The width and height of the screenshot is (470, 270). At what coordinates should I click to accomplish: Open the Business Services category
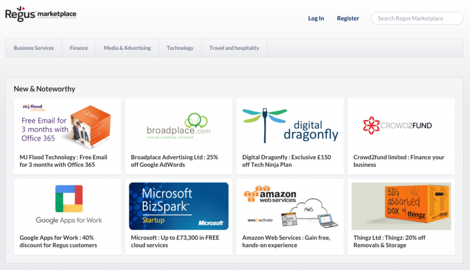point(33,48)
